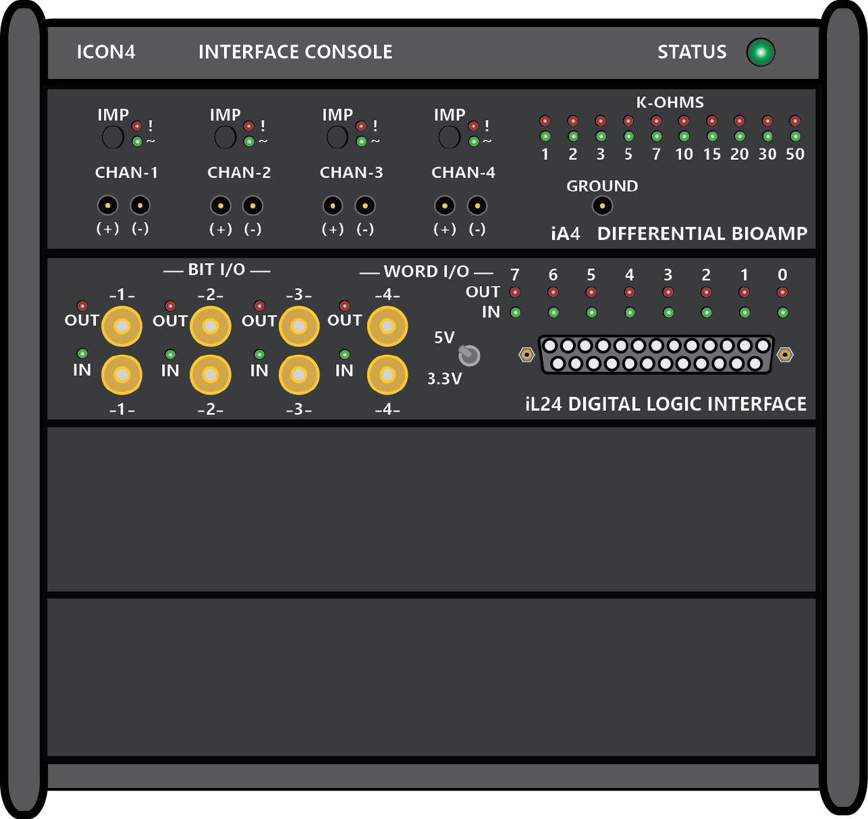The width and height of the screenshot is (868, 819).
Task: Click BIT I/O OUT connector -4-
Action: click(387, 327)
